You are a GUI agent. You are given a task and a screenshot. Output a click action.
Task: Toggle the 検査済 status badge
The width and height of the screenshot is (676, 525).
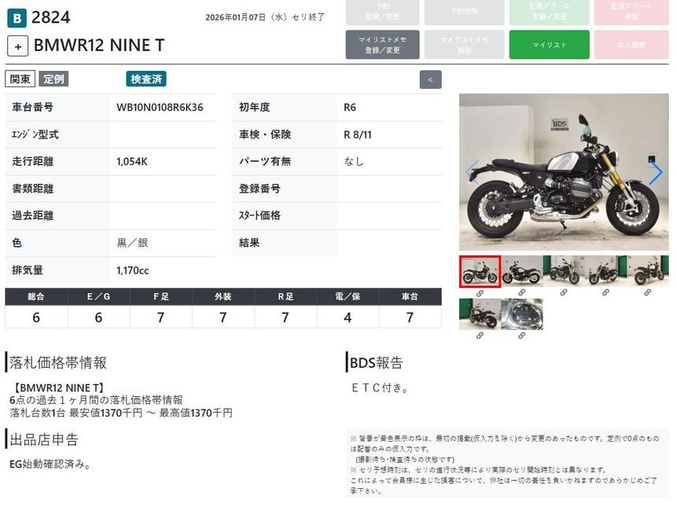coord(146,79)
